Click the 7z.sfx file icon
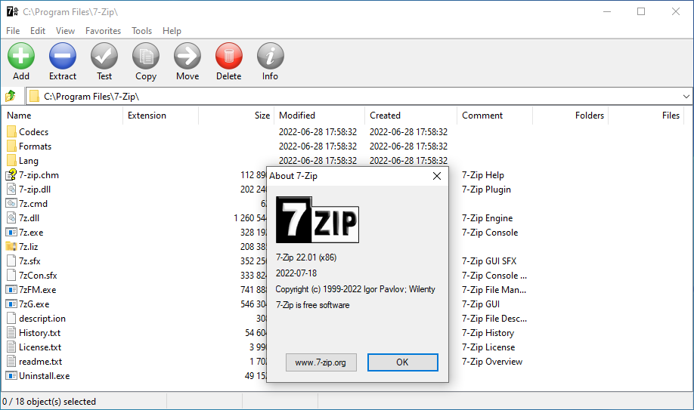This screenshot has height=410, width=694. [11, 261]
